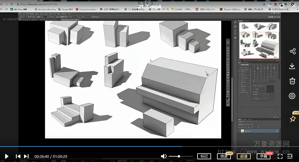
Task: Pin the player with the SVIP pin icon
Action: (292, 119)
